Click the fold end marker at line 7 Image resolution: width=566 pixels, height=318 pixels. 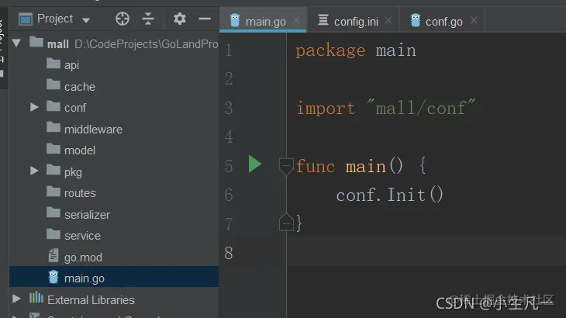click(x=286, y=223)
